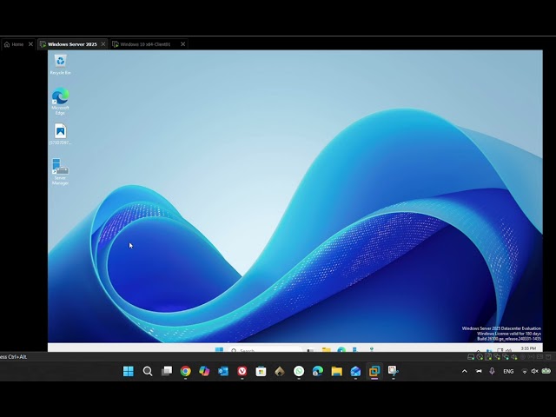Click the CD/DVD drive status icon
This screenshot has height=417, width=556.
click(x=480, y=357)
